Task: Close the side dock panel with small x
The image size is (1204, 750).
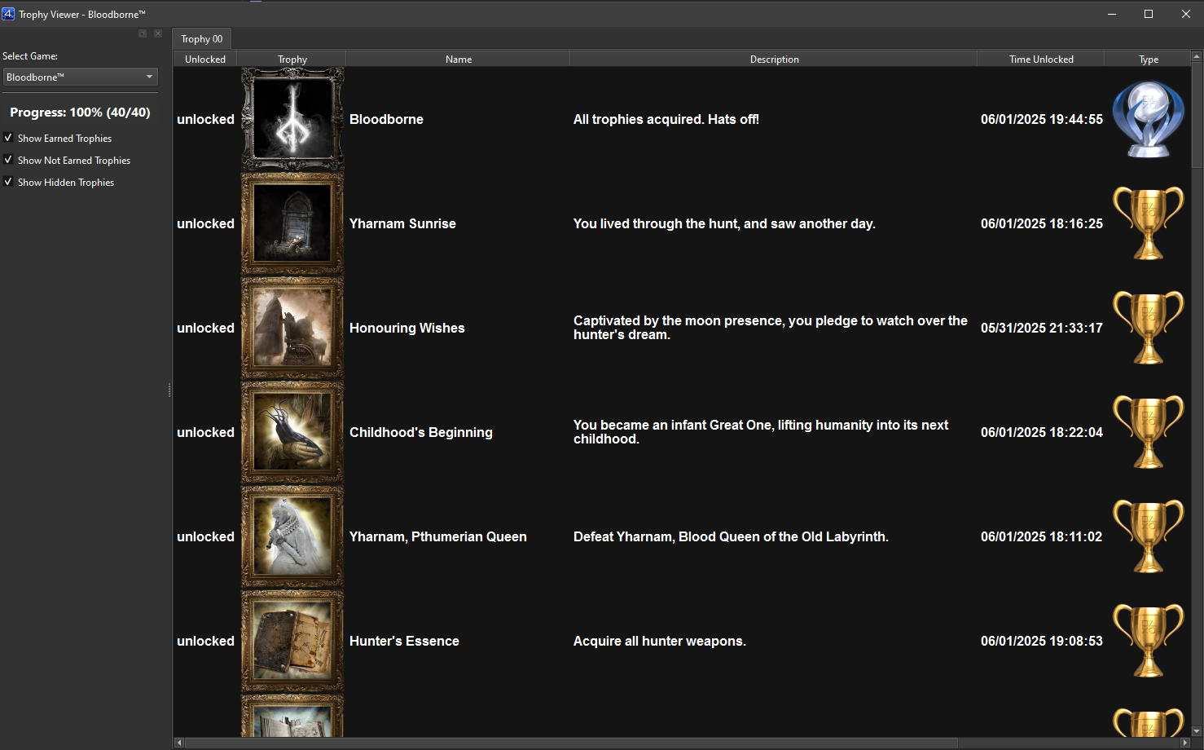Action: pyautogui.click(x=158, y=33)
